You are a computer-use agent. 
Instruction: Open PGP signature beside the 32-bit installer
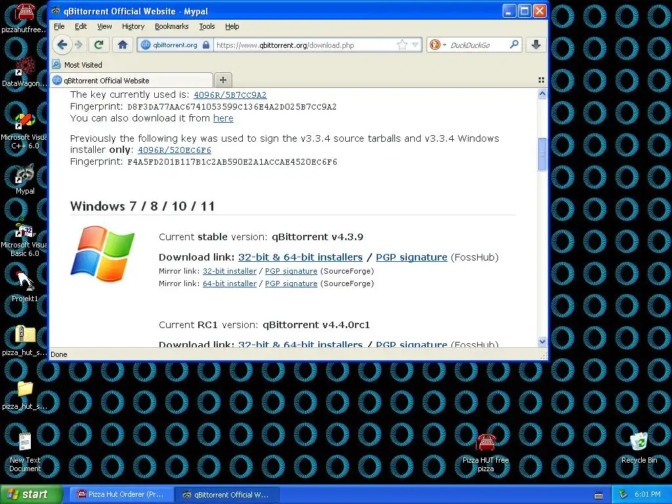[x=291, y=271]
